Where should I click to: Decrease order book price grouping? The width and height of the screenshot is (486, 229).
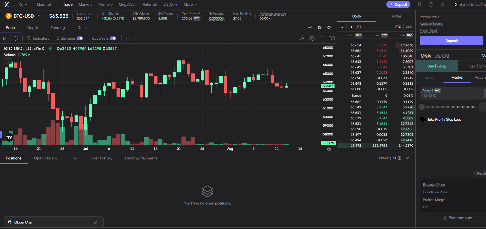[342, 27]
